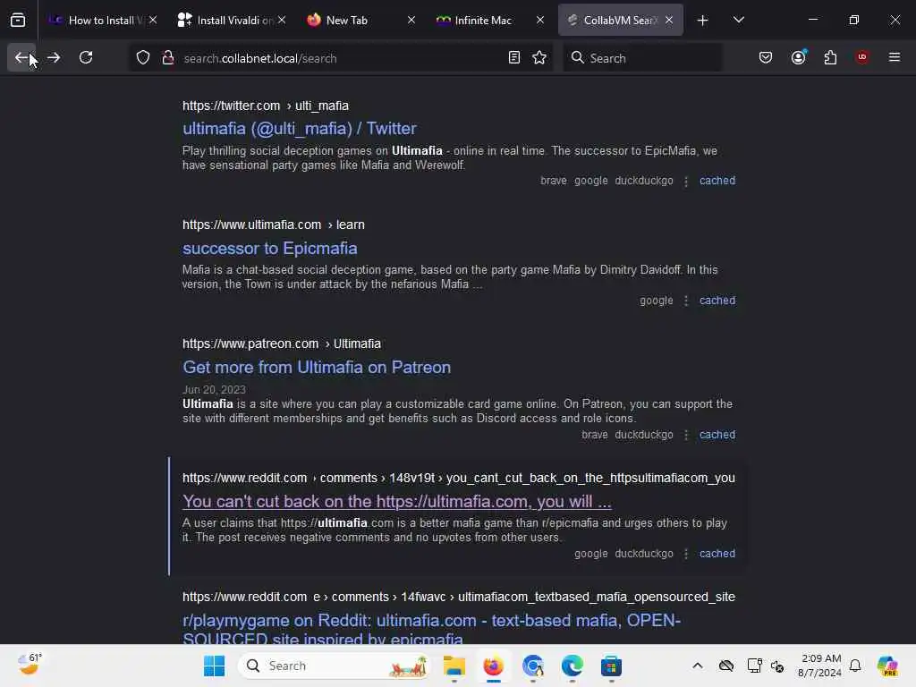This screenshot has height=687, width=916.
Task: Open File Explorer from the taskbar
Action: 454,666
